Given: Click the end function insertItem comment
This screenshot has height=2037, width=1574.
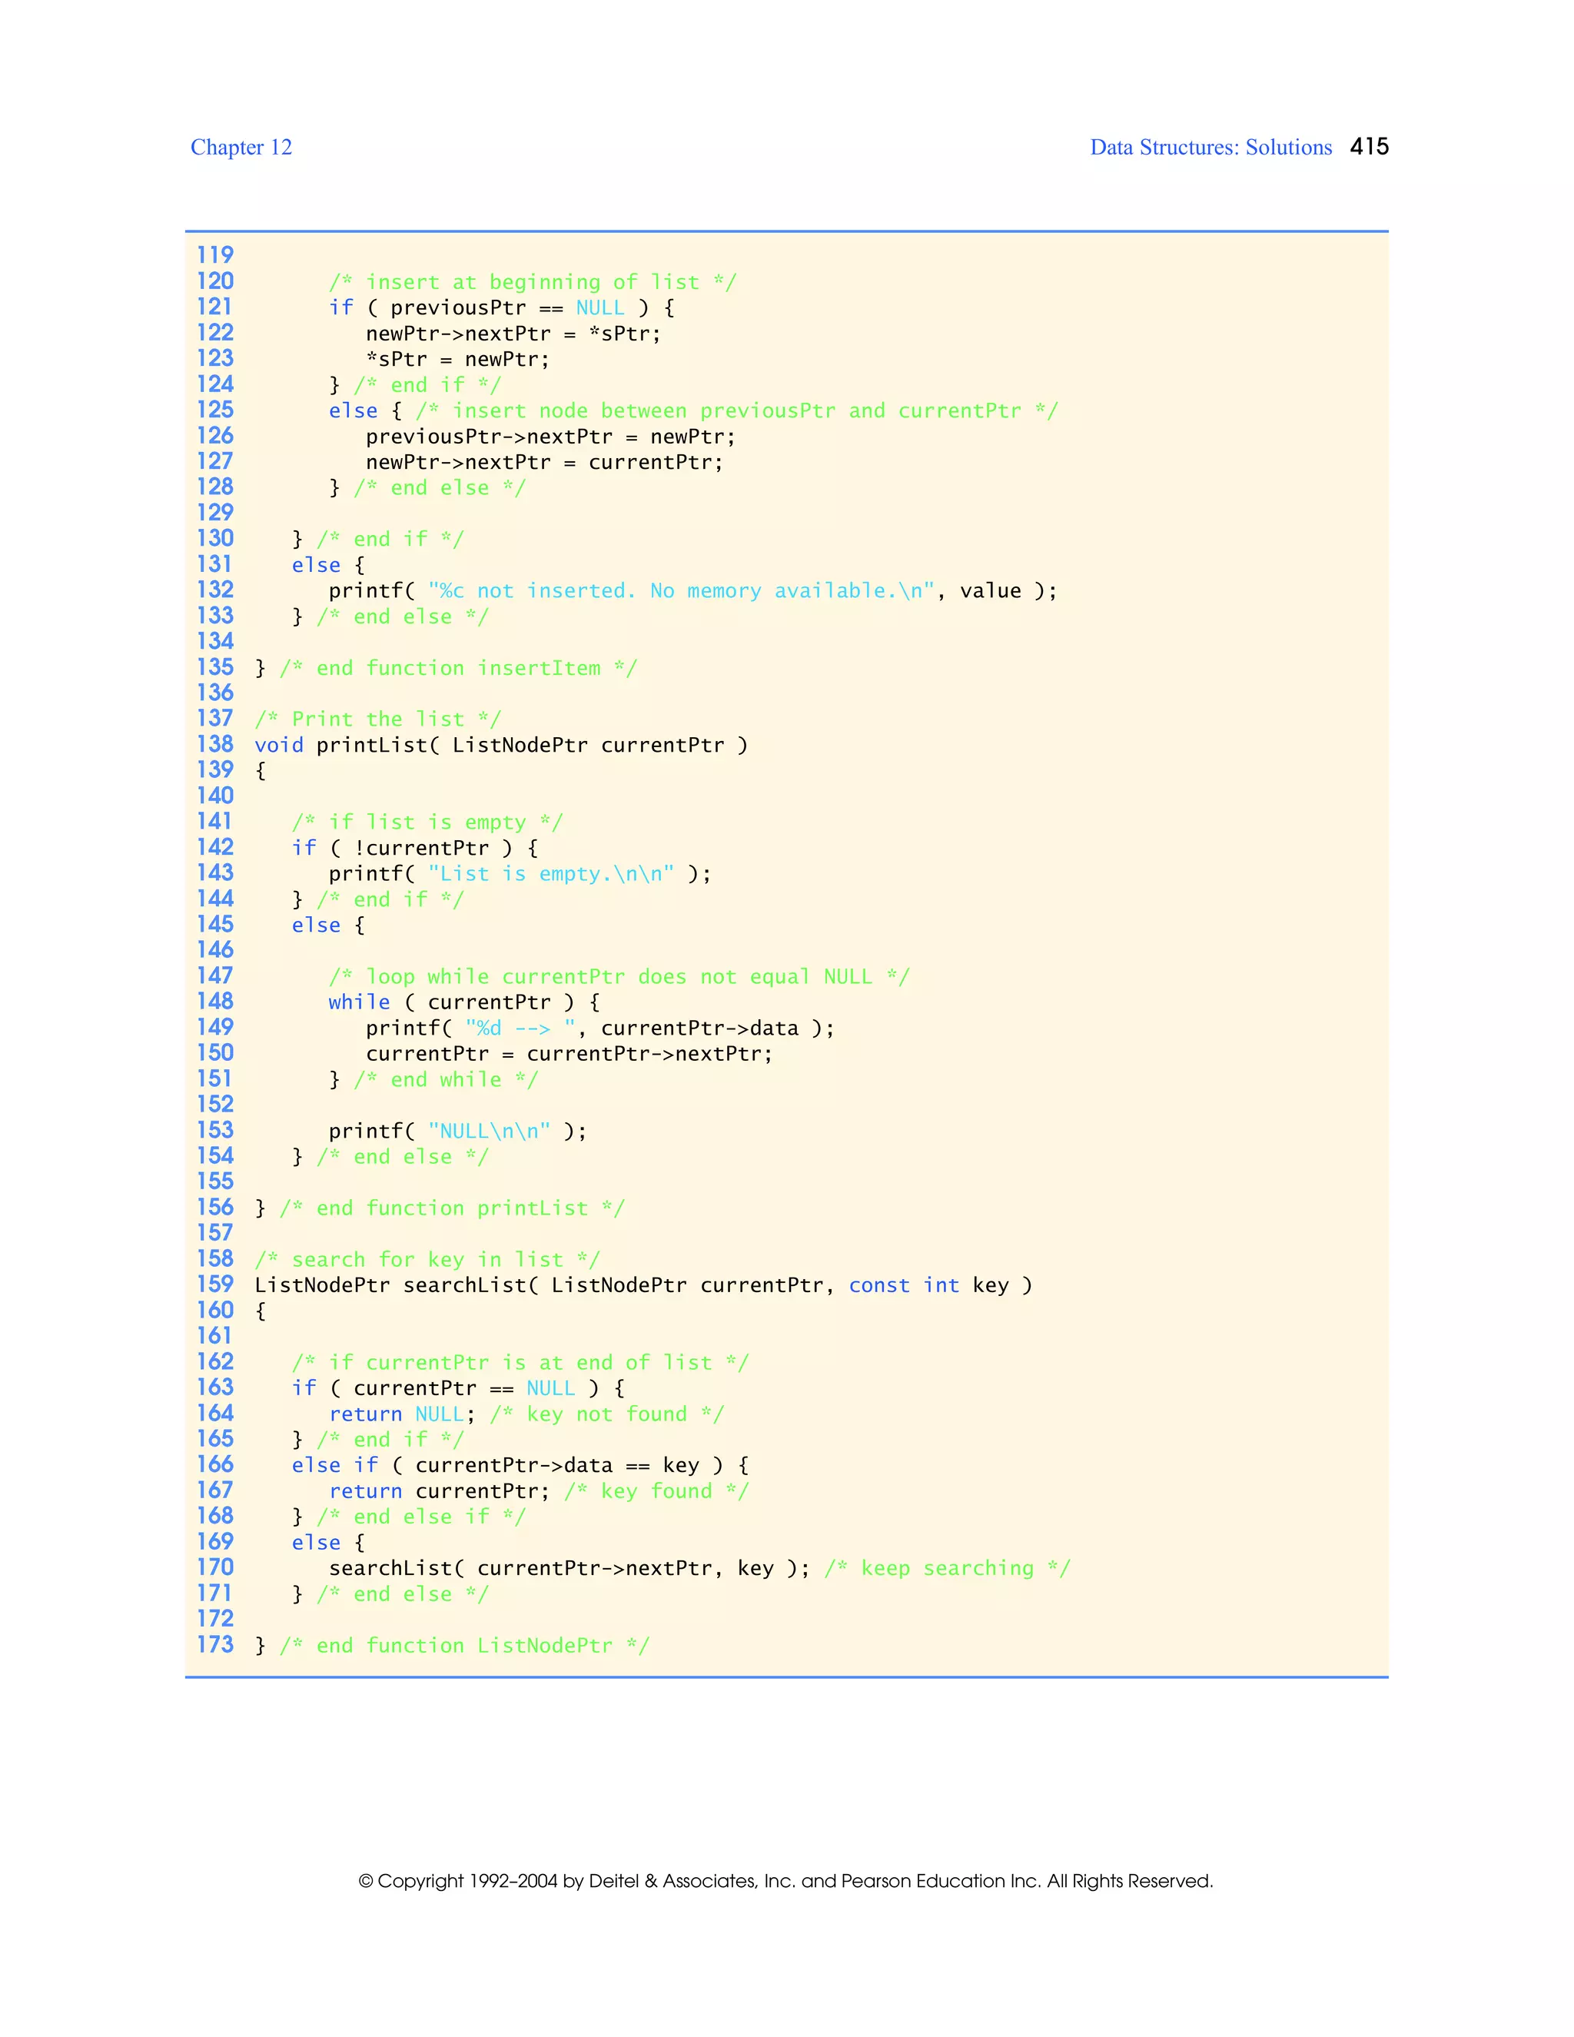Looking at the screenshot, I should click(x=458, y=669).
